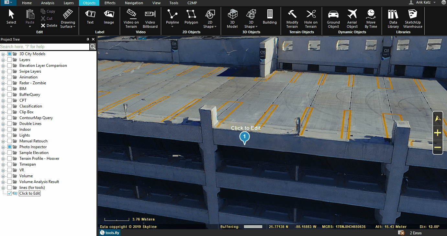Create a Video Billboard

150,19
